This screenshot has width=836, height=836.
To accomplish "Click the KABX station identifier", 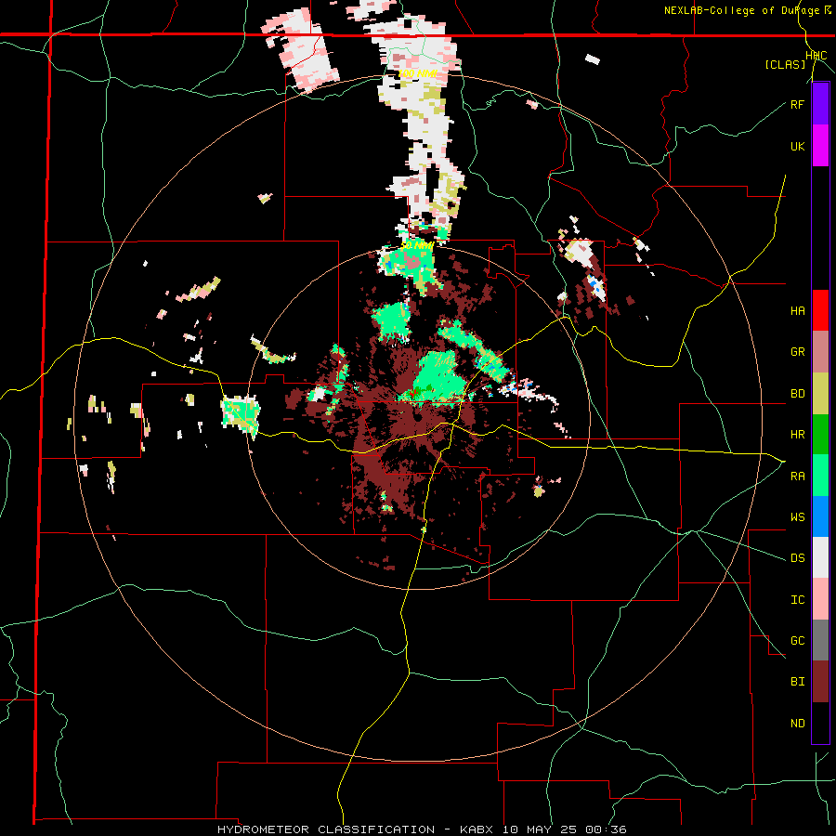I will pos(477,829).
